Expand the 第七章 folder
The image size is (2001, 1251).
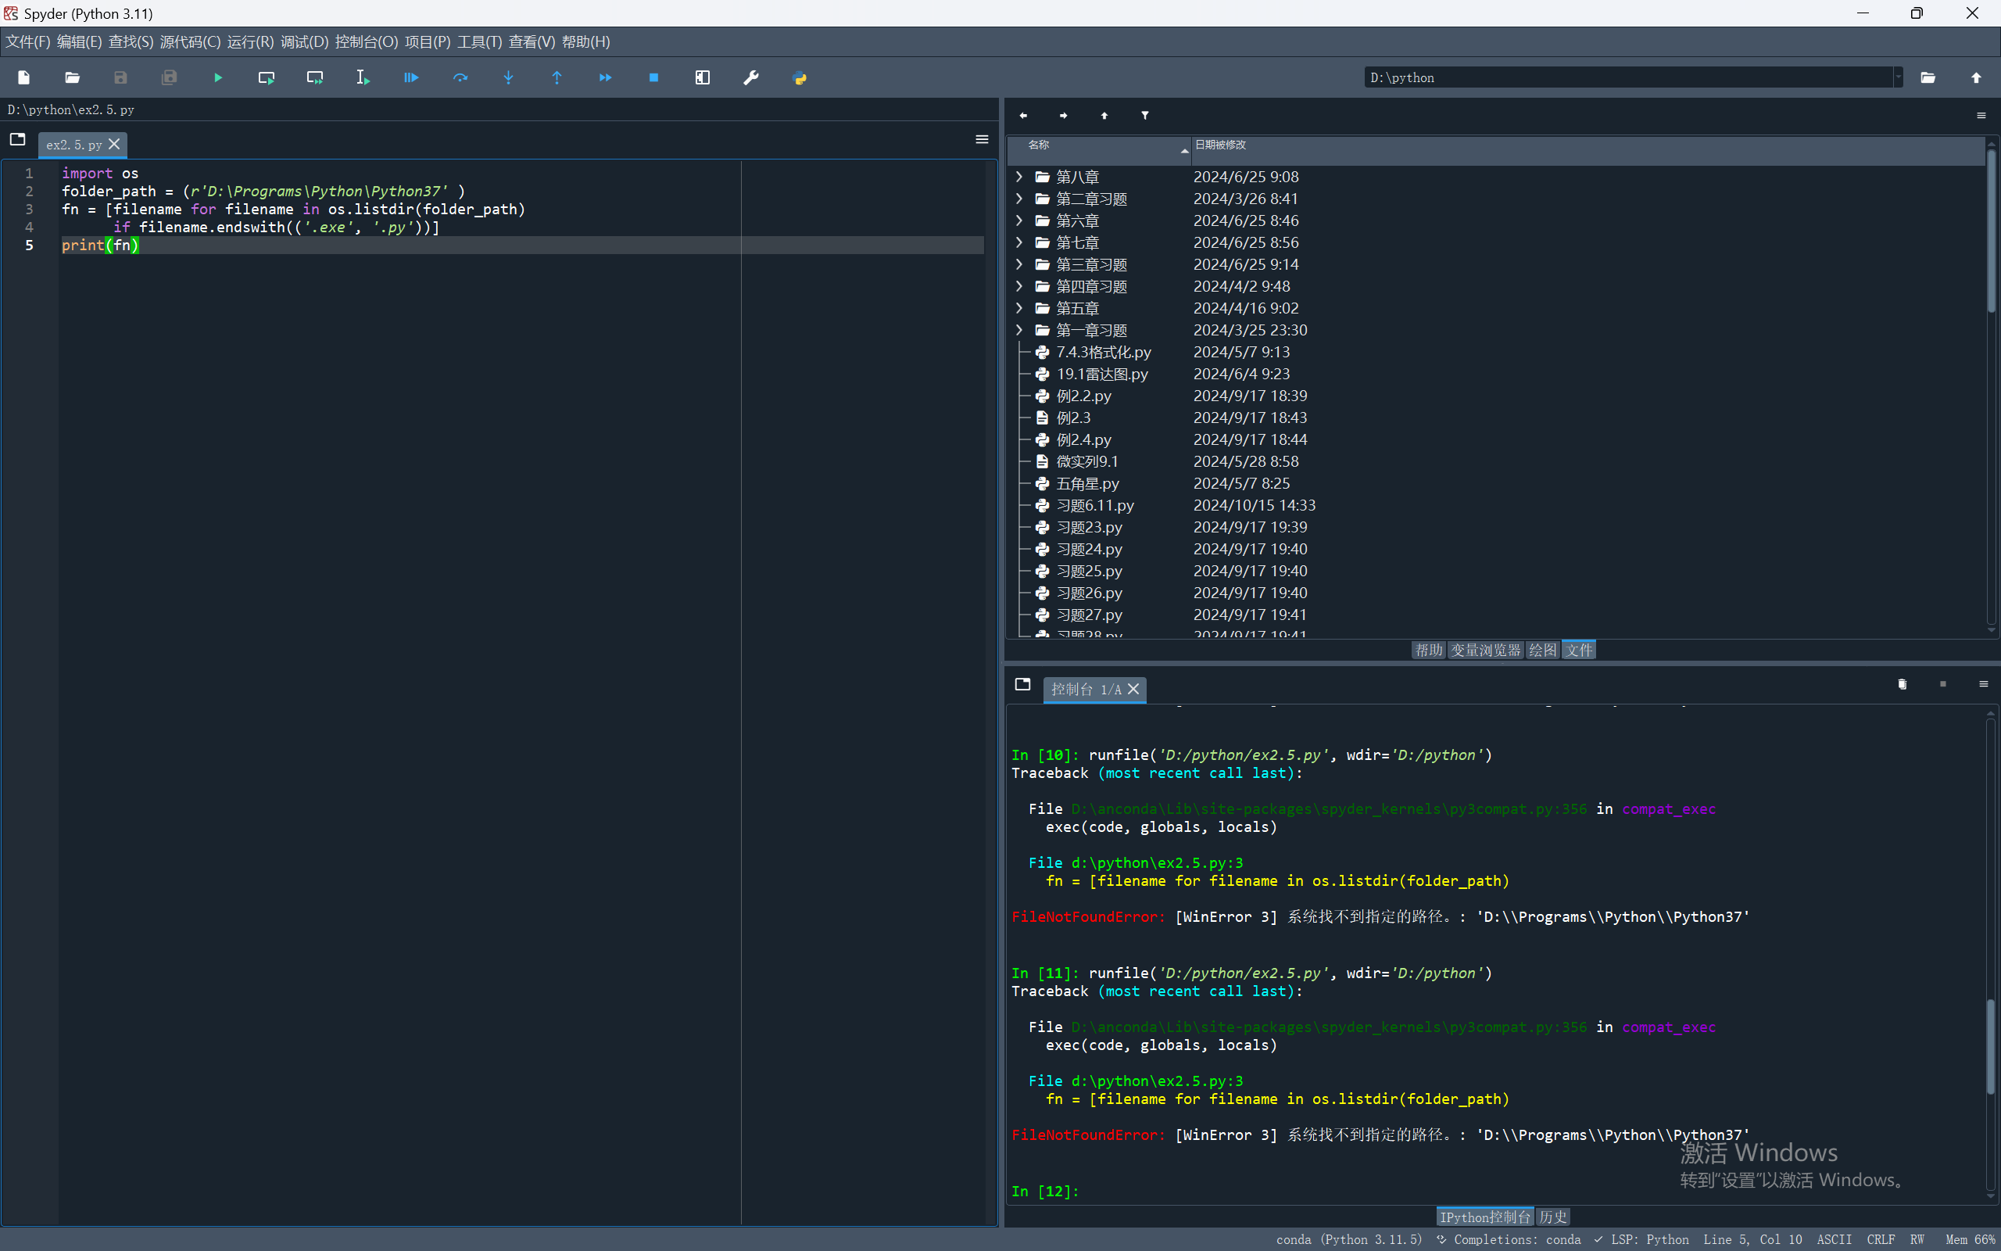[x=1019, y=242]
